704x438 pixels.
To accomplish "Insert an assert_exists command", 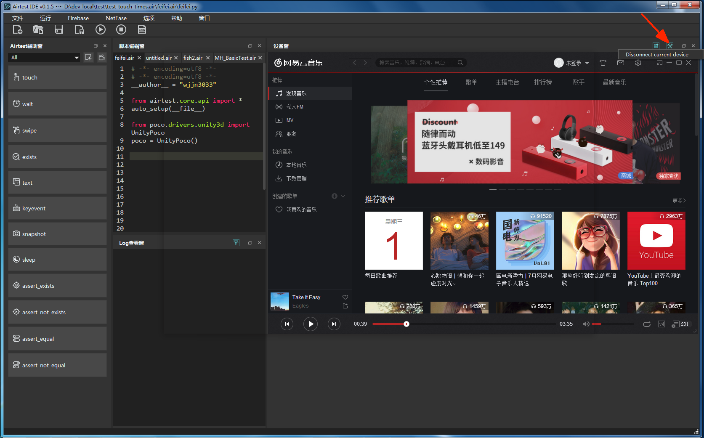I will point(57,286).
